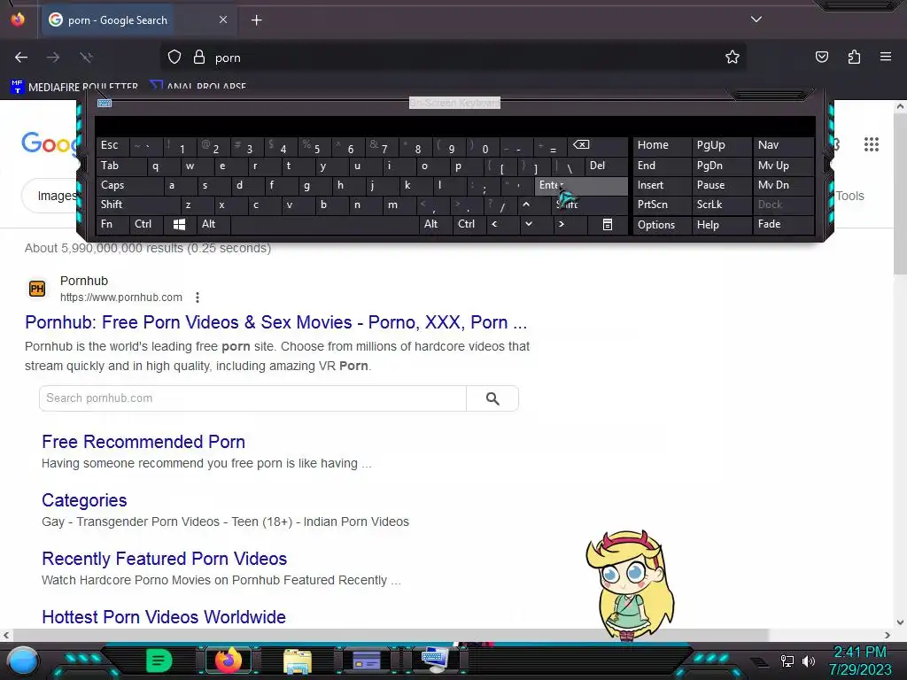The image size is (907, 680).
Task: Click the down arrow key on keyboard
Action: 529,224
